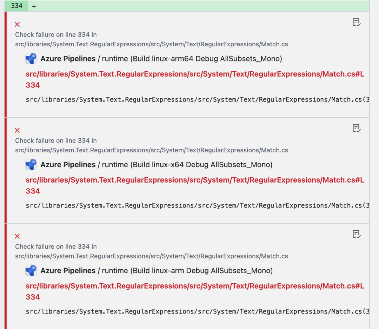
Task: Click the failure X icon for linux-x64 build
Action: (17, 130)
